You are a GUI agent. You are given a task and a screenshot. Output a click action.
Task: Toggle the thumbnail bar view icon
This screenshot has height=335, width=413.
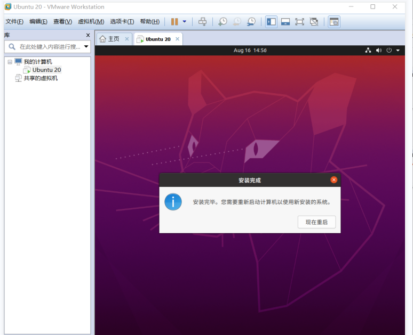(285, 21)
